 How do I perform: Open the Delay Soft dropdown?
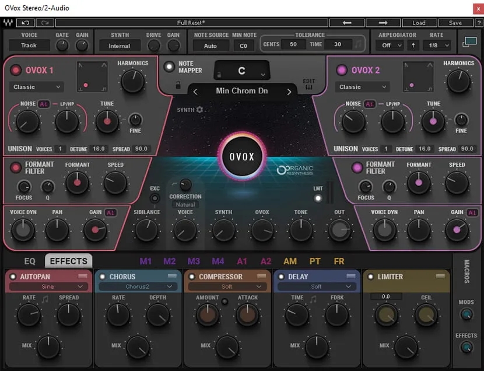click(317, 287)
